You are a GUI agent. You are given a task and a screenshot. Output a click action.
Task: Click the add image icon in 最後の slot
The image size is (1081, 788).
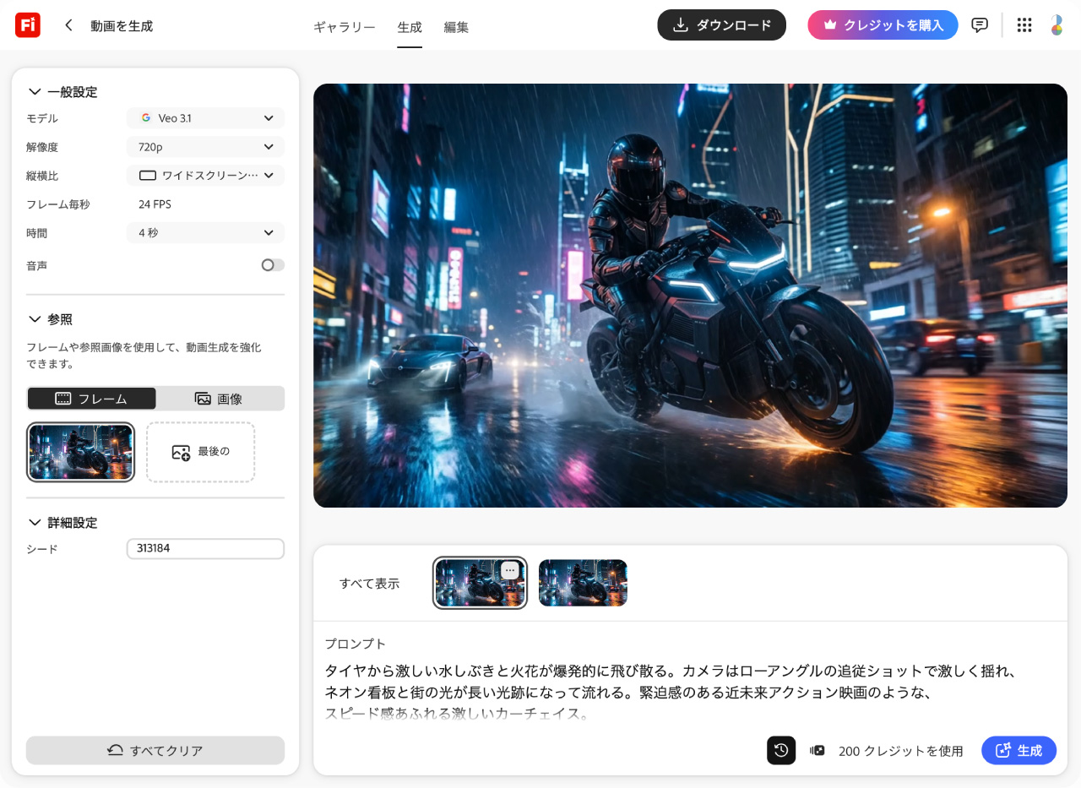tap(181, 453)
